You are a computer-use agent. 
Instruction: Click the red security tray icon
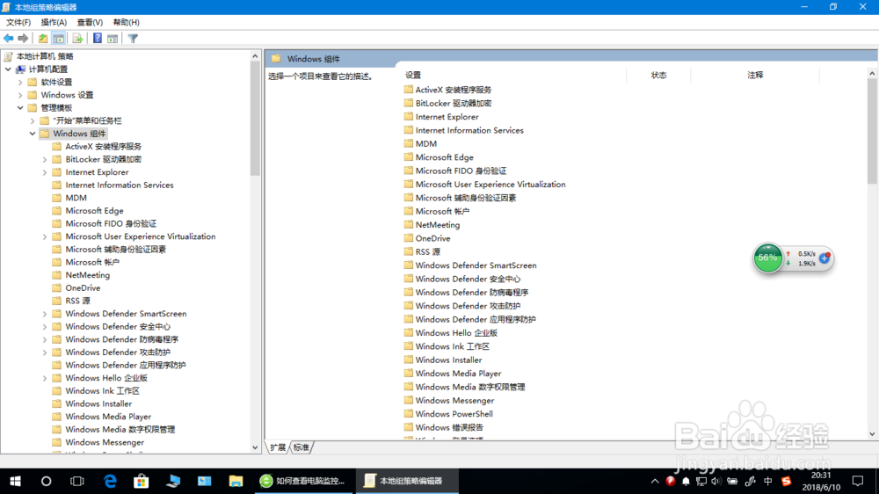pos(670,481)
